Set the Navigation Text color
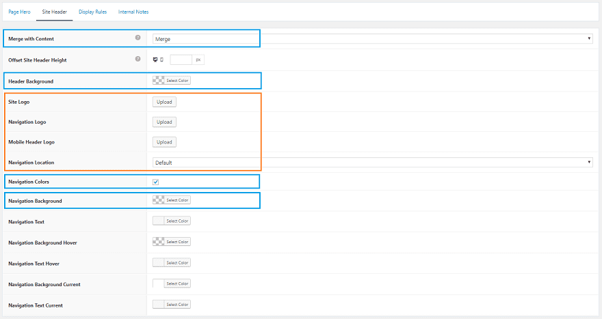This screenshot has height=319, width=602. coord(172,221)
